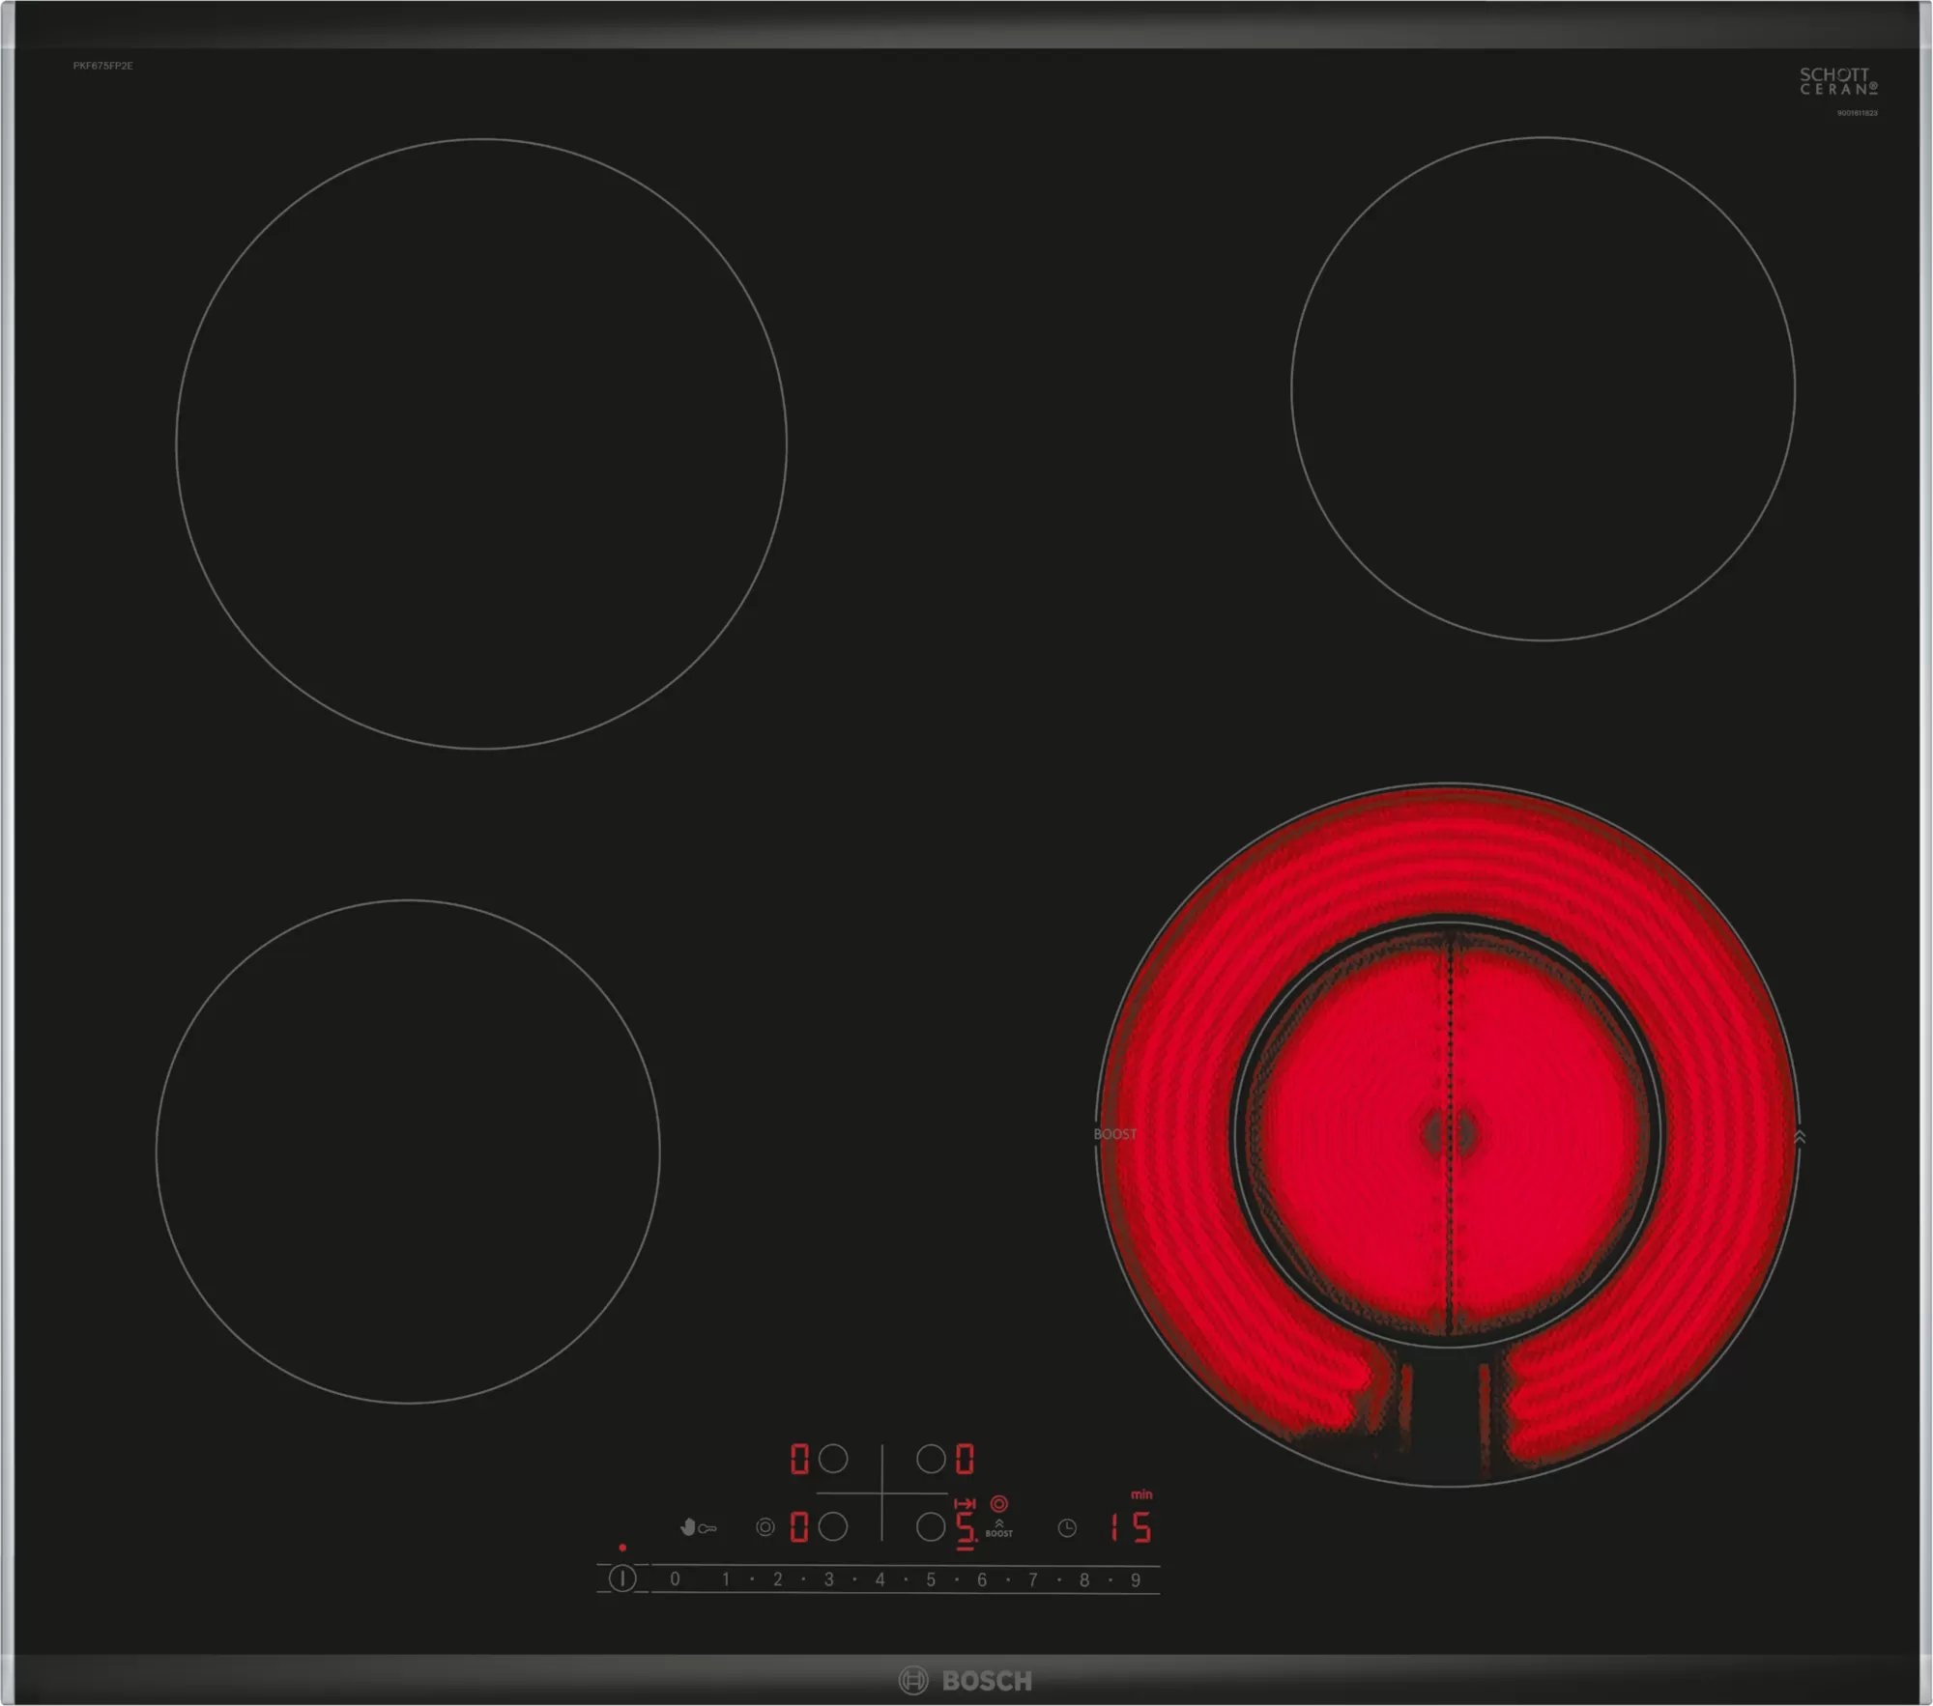Viewport: 1933px width, 1706px height.
Task: Tap the Schott Ceran logo
Action: [1837, 81]
